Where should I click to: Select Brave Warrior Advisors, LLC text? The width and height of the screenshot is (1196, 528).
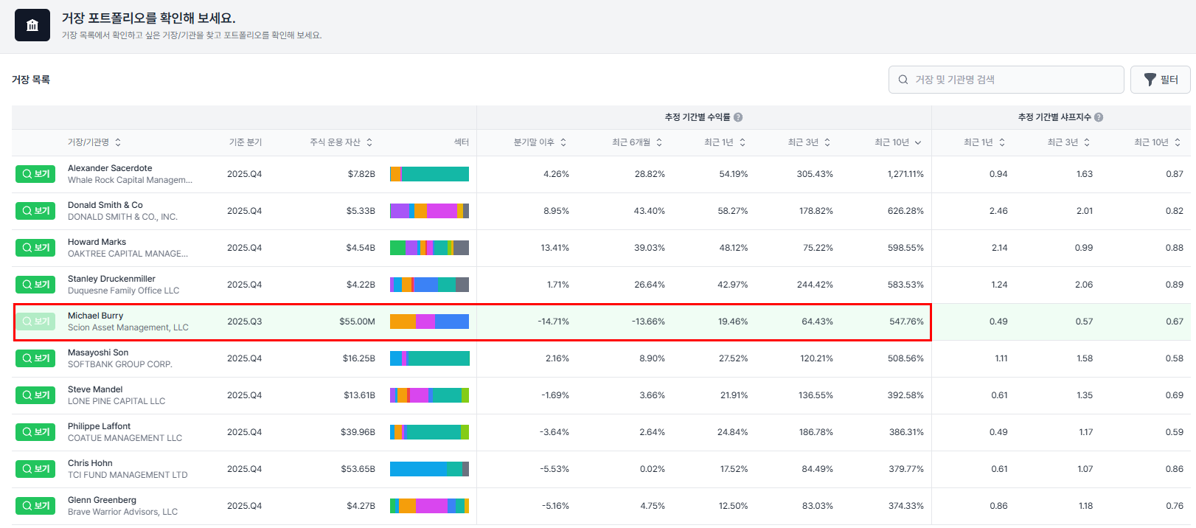click(x=122, y=512)
